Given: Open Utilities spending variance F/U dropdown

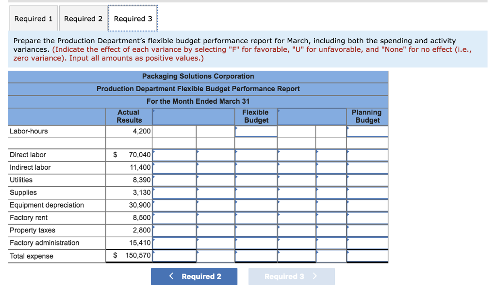Looking at the screenshot, I should coord(215,180).
